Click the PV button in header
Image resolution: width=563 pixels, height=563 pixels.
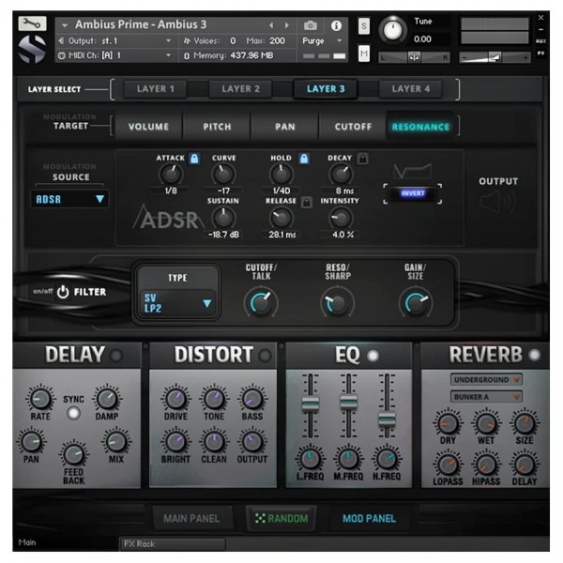(x=540, y=53)
